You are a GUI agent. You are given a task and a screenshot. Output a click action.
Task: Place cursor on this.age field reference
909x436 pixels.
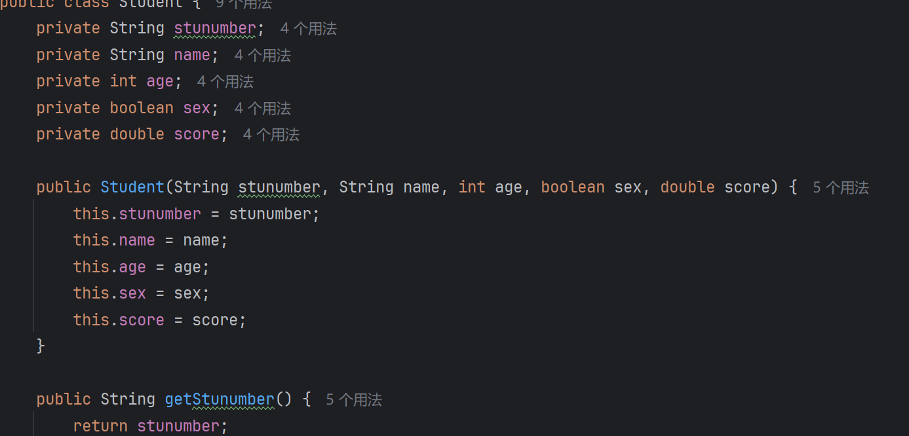tap(132, 267)
